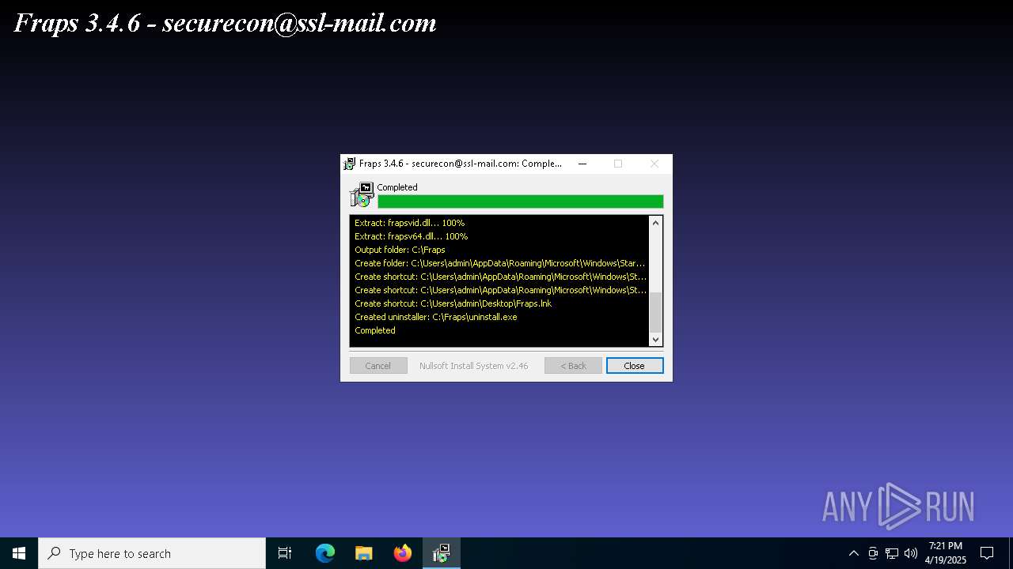
Task: Open the notification center icon
Action: pos(987,553)
